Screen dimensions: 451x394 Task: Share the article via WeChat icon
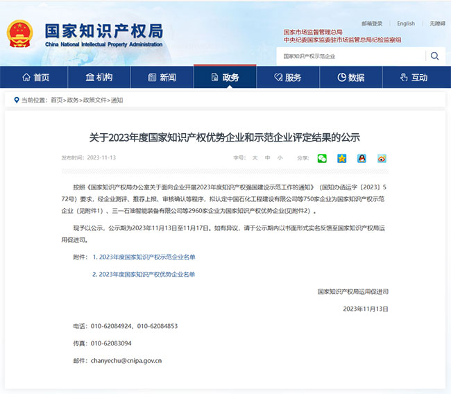pos(322,158)
